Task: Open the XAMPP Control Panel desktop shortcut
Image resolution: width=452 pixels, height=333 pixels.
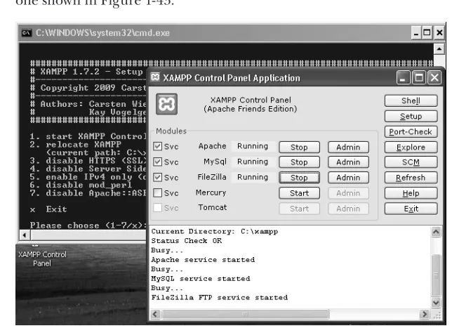Action: point(42,257)
